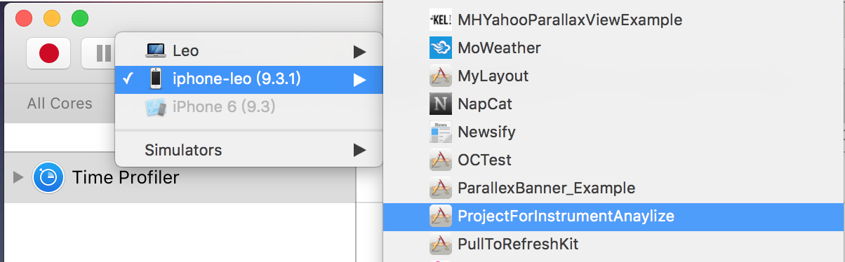The width and height of the screenshot is (845, 262).
Task: Start recording with the red record button
Action: [48, 53]
